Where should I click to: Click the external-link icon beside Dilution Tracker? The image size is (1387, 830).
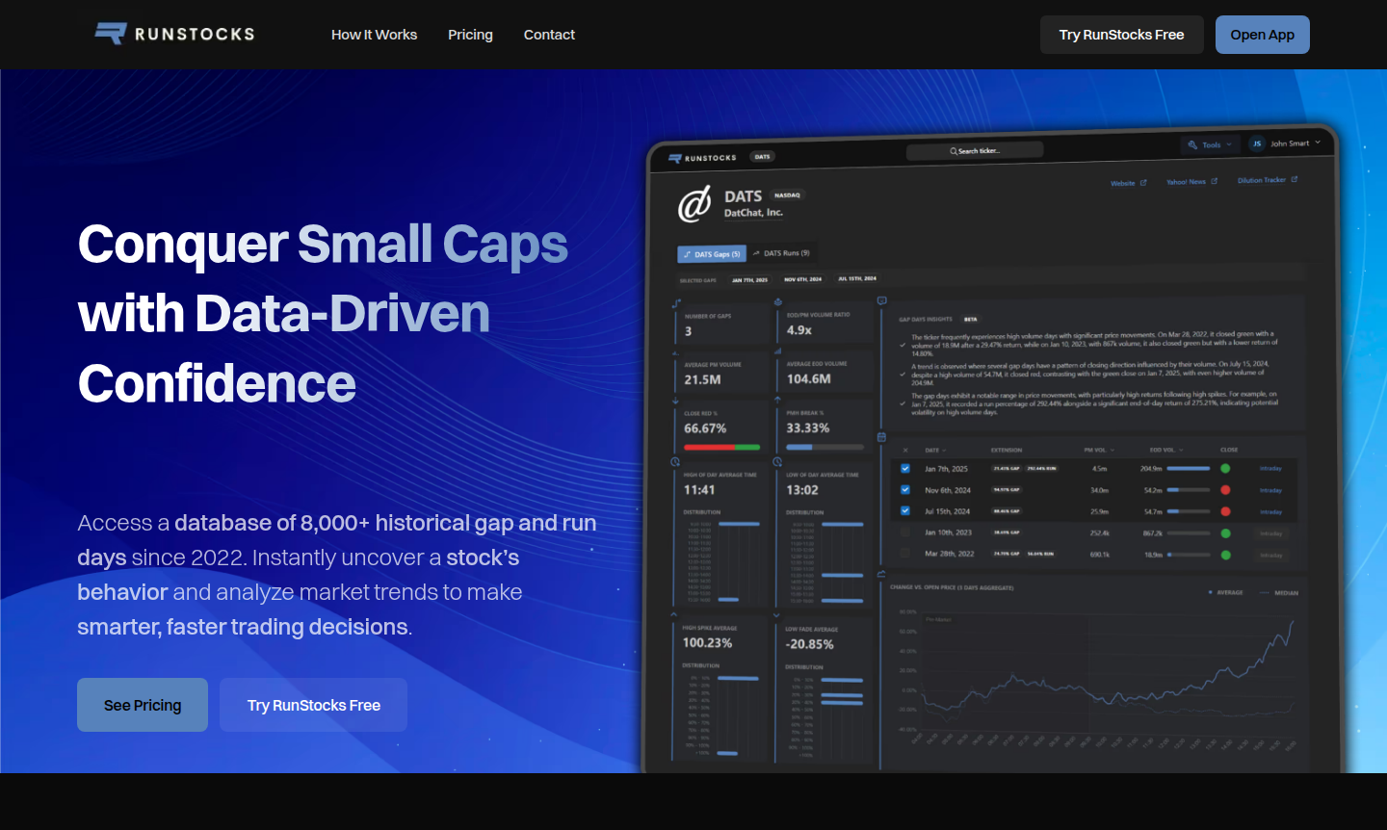(x=1295, y=179)
